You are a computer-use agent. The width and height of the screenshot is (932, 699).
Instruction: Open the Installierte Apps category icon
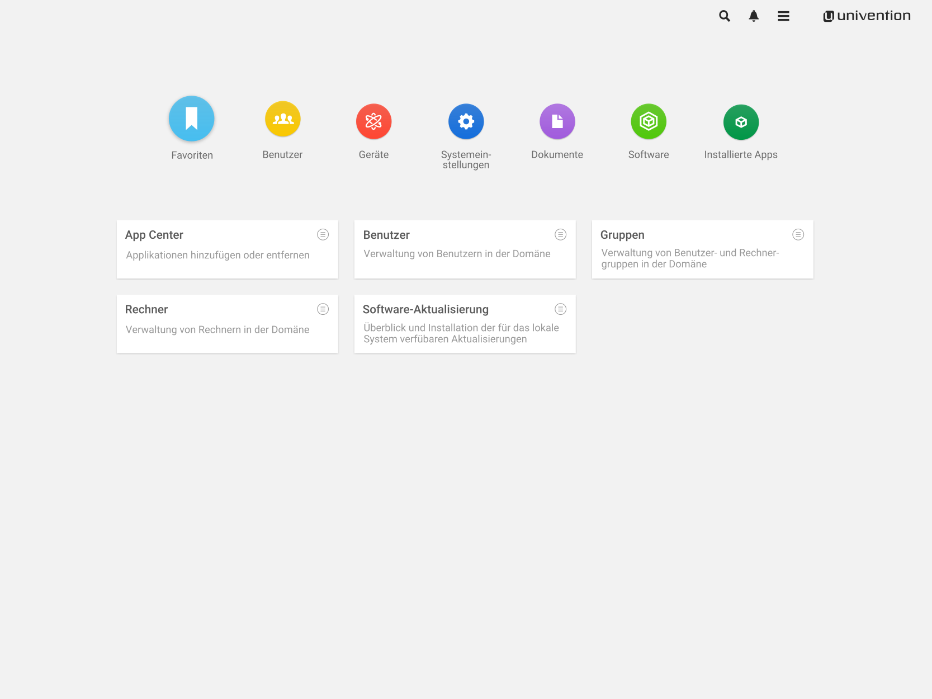pos(741,122)
